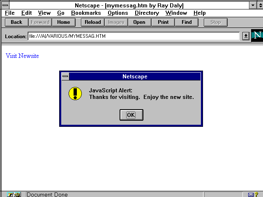Open the mail envelope icon in status bar

251,194
